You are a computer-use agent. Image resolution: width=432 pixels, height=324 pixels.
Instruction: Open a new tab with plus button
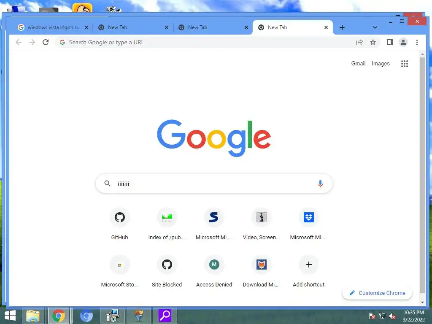(x=342, y=27)
